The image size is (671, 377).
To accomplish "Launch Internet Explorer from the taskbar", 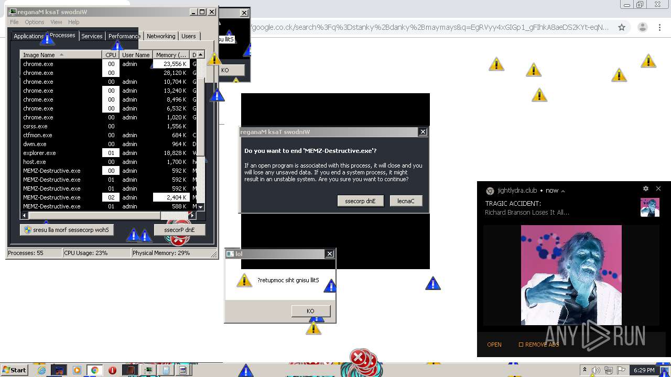I will point(42,370).
